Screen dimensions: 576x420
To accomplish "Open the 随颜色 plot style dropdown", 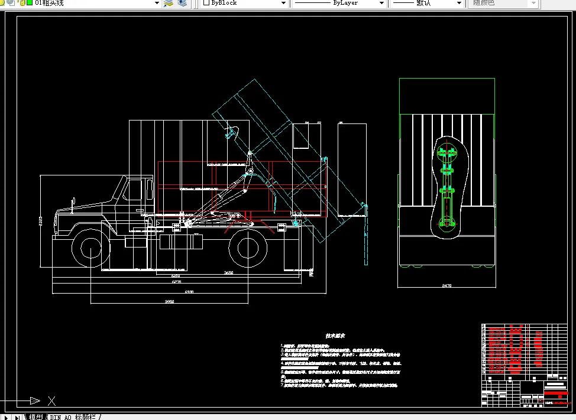I will (x=534, y=3).
